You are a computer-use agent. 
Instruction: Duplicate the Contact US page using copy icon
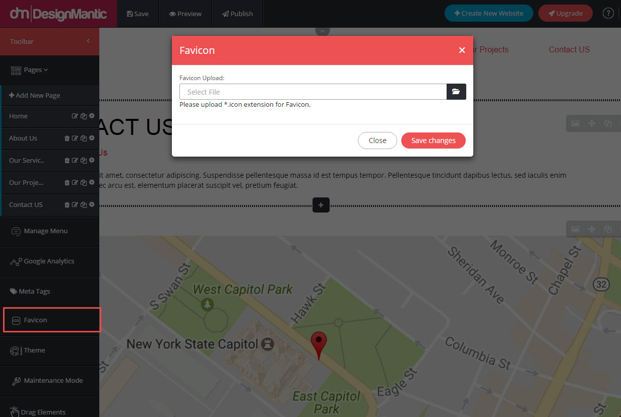coord(83,205)
